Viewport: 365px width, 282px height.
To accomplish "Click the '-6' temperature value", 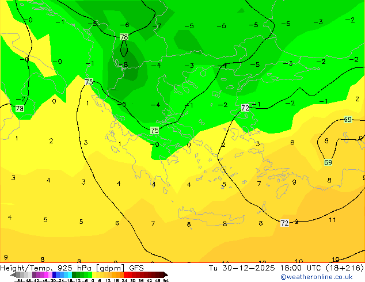I will pos(124,25).
